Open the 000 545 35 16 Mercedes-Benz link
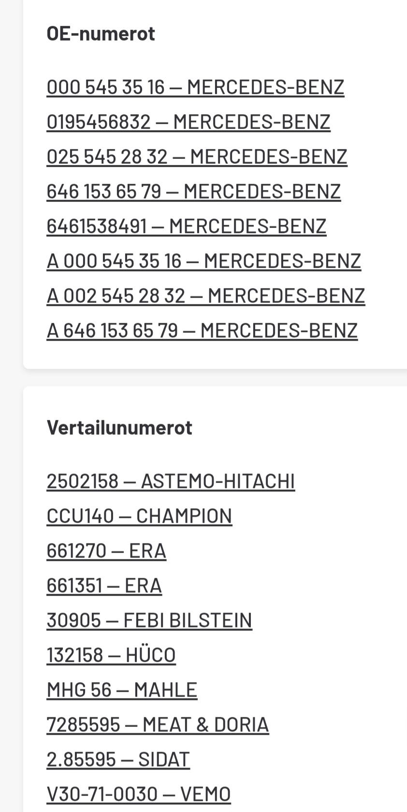This screenshot has height=812, width=407. click(x=195, y=87)
